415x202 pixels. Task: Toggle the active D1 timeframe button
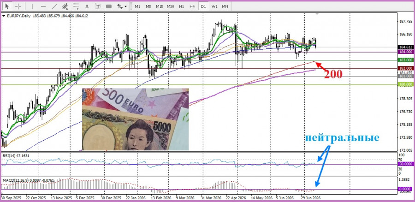coord(203,6)
